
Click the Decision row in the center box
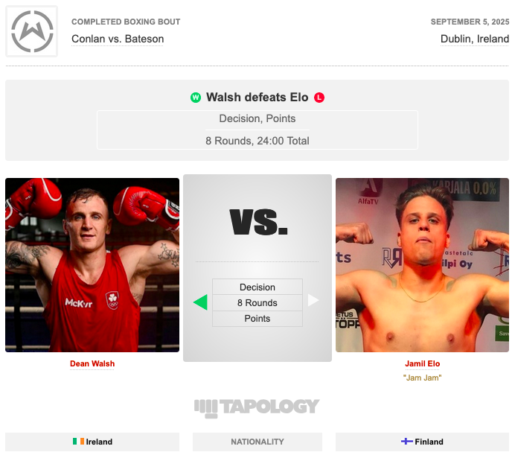pos(257,287)
